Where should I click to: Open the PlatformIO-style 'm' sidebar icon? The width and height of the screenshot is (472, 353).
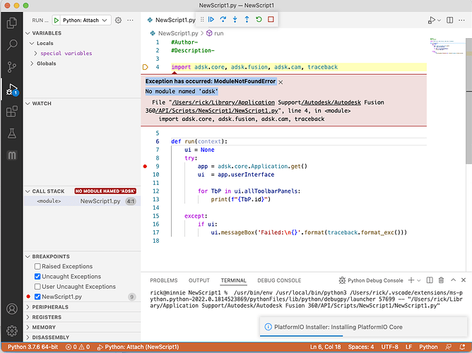pos(12,155)
